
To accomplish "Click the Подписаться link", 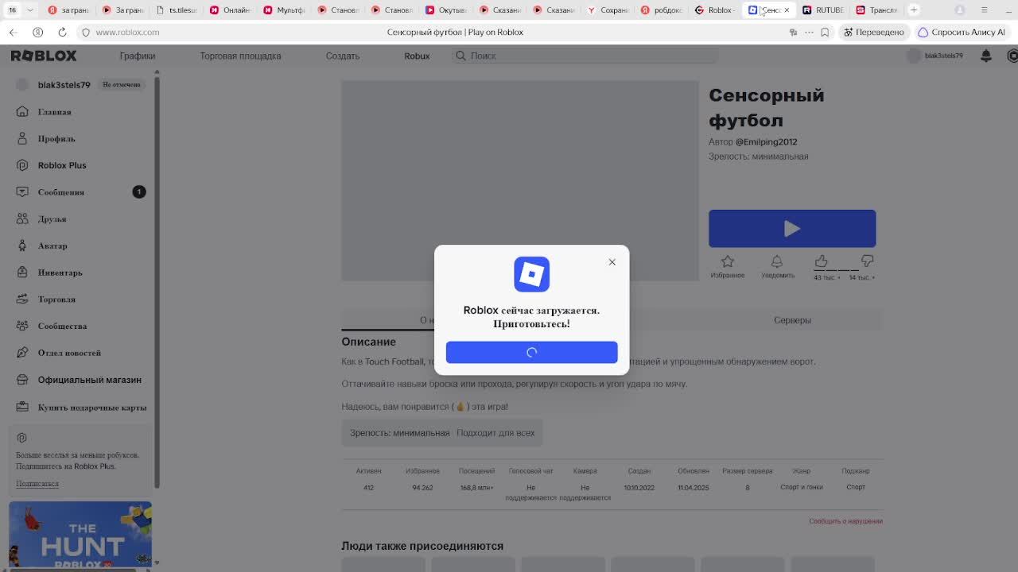I will point(37,484).
